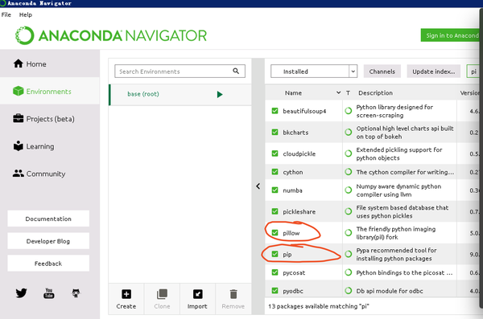Toggle the pyodbc package checkbox
The height and width of the screenshot is (319, 483).
tap(275, 290)
